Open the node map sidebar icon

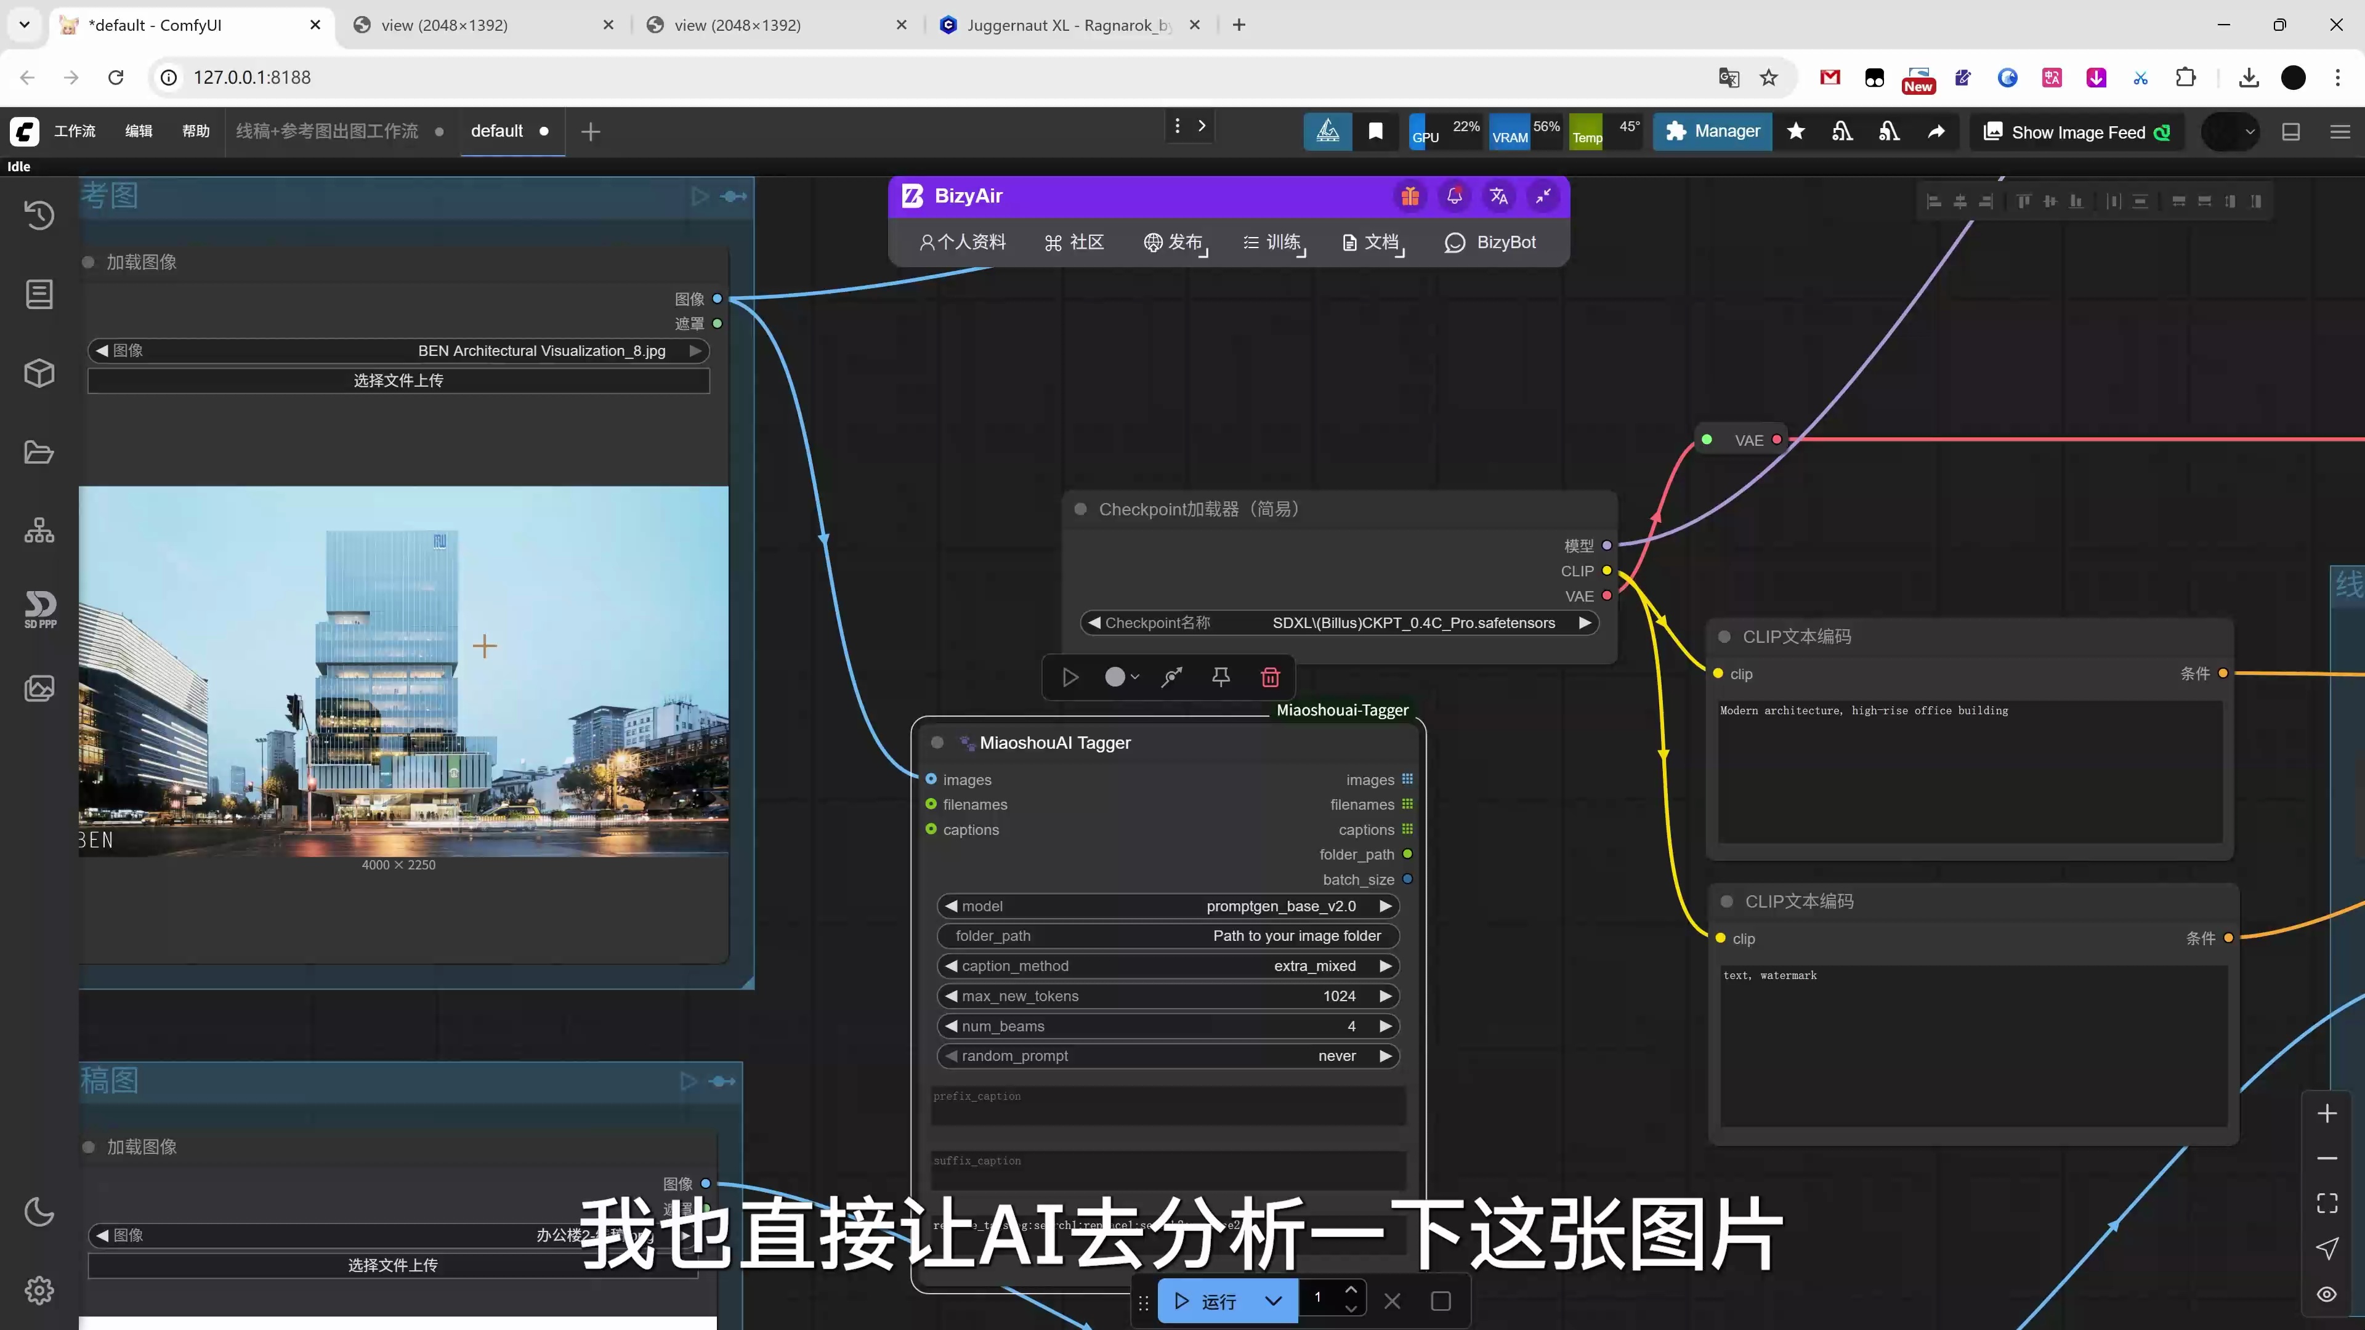coord(39,530)
